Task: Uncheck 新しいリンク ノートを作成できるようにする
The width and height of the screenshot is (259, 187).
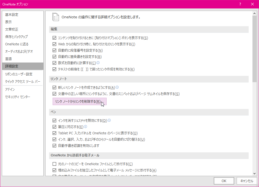Action: [x=54, y=87]
